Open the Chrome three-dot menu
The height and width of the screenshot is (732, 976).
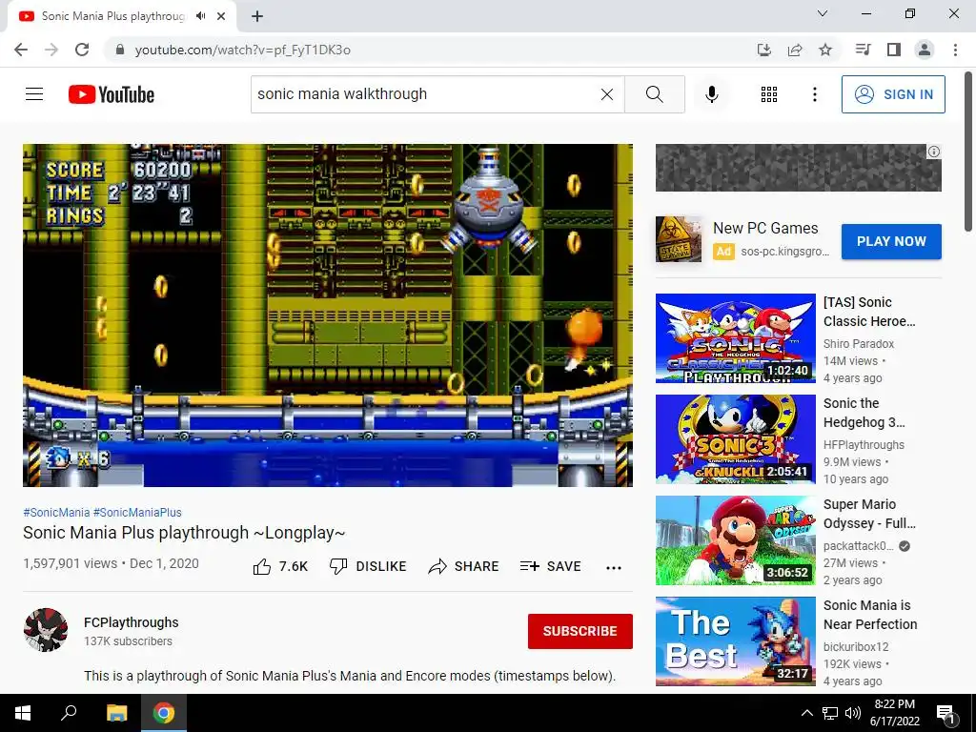[955, 50]
